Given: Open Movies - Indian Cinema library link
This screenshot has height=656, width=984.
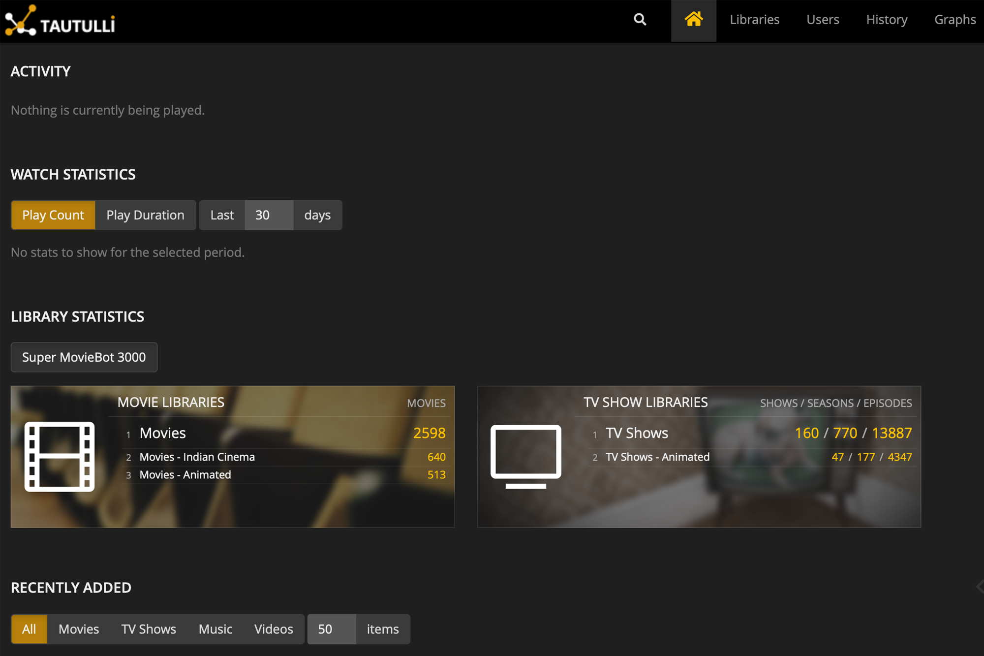Looking at the screenshot, I should (197, 457).
